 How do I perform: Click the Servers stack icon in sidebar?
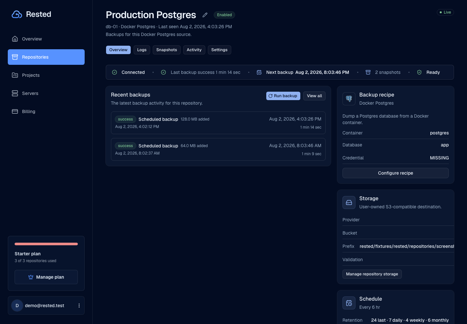click(x=15, y=93)
